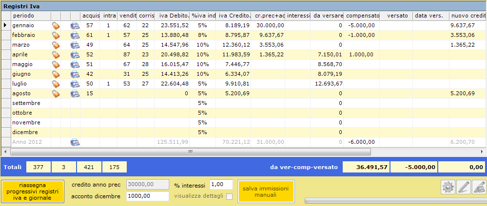Click the tag icon in aprile row
487x206 pixels.
coord(56,54)
